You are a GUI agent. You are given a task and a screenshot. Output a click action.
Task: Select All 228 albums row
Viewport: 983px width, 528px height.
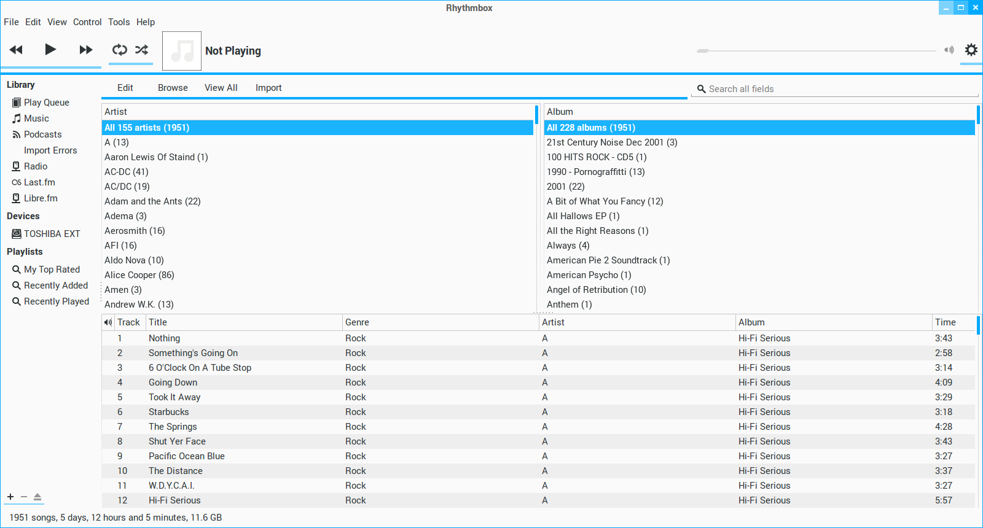760,128
